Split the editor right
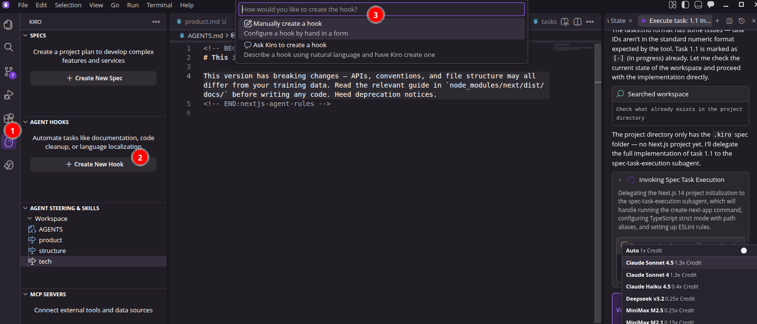Viewport: 757px width, 324px height. point(578,22)
